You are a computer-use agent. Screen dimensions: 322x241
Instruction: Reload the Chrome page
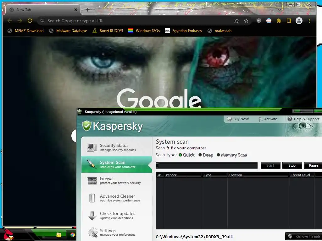(x=30, y=21)
